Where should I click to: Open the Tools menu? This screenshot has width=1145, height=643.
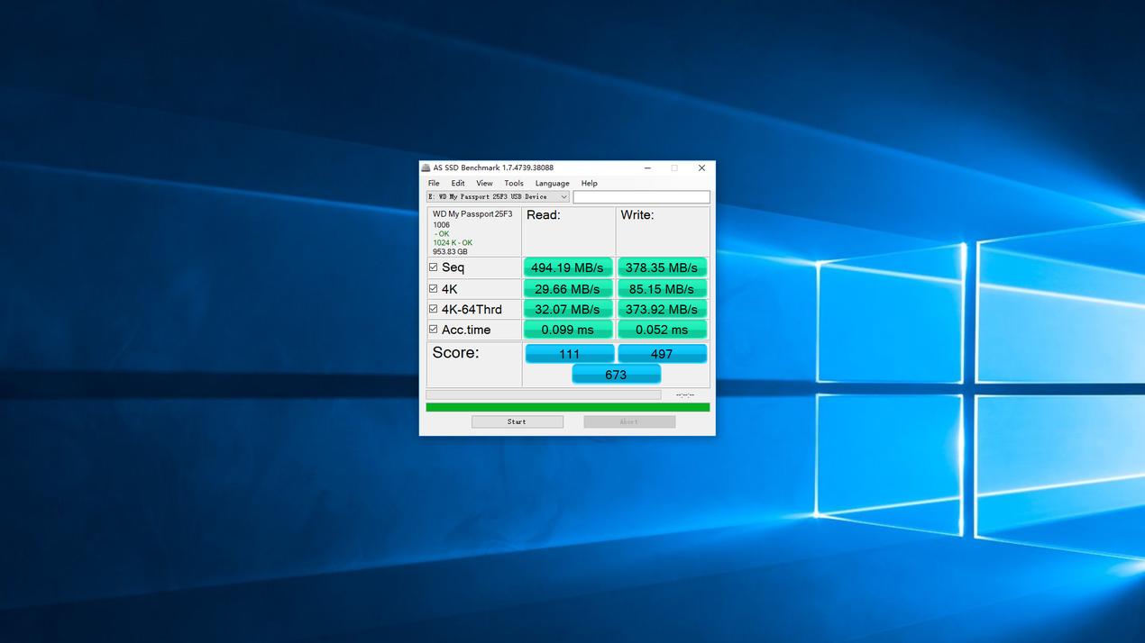[514, 183]
